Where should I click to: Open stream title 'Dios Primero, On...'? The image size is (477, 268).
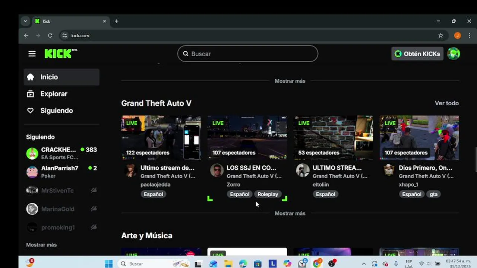pos(425,168)
